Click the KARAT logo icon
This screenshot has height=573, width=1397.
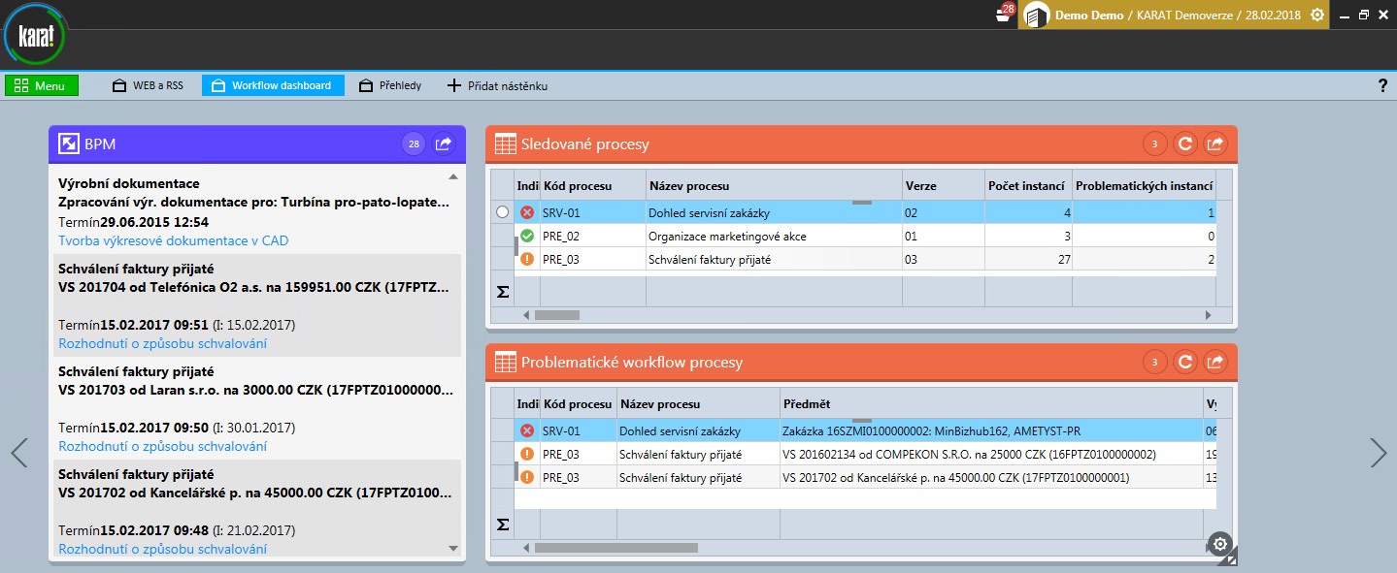pyautogui.click(x=36, y=38)
